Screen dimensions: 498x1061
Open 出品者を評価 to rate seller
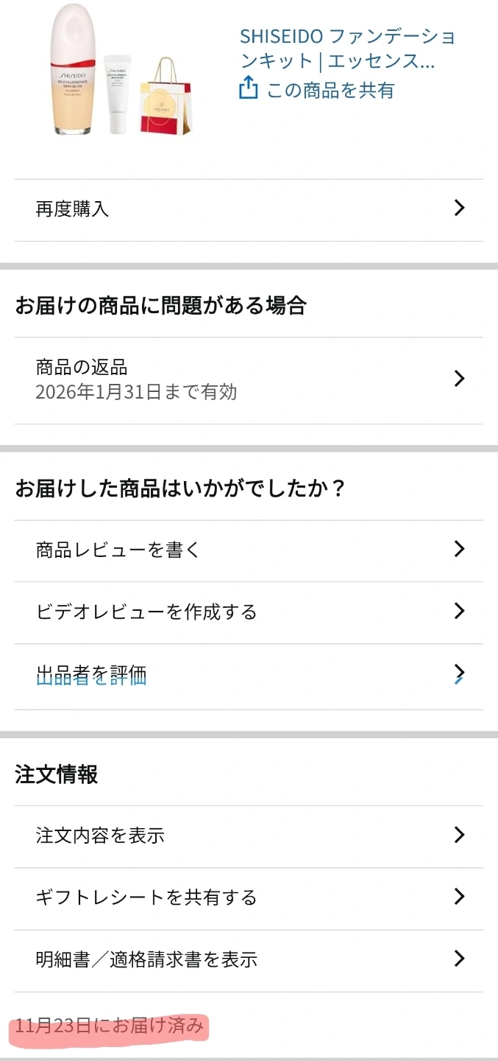tap(91, 674)
